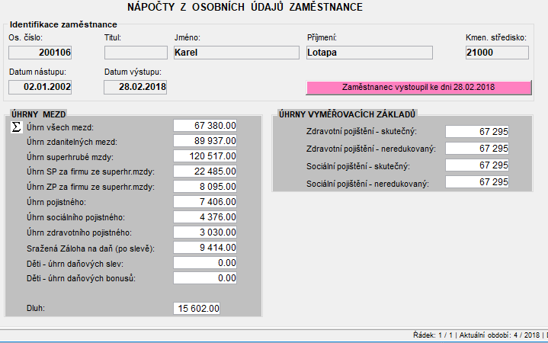Click the Datum nástupu field
This screenshot has height=343, width=548.
(40, 87)
